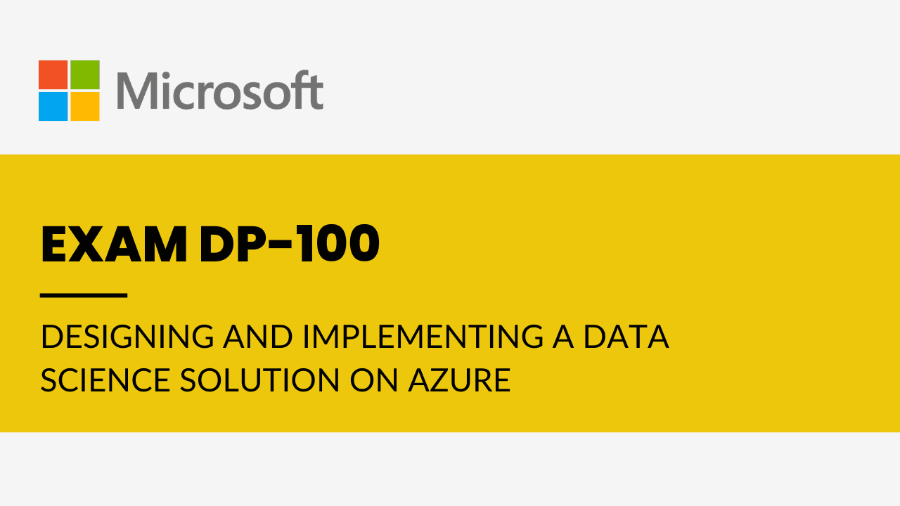The height and width of the screenshot is (506, 900).
Task: Select the short black divider line
Action: tap(84, 295)
